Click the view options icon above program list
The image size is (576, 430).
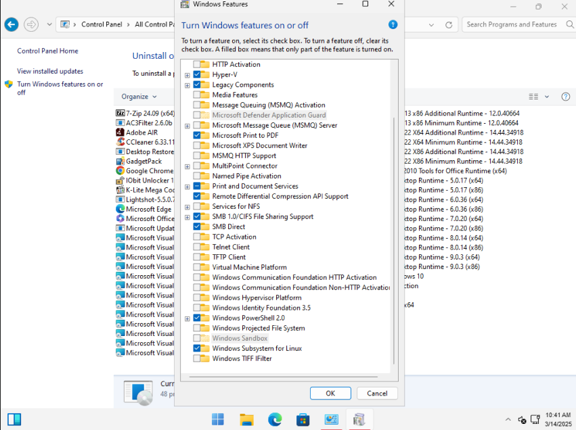pos(533,97)
